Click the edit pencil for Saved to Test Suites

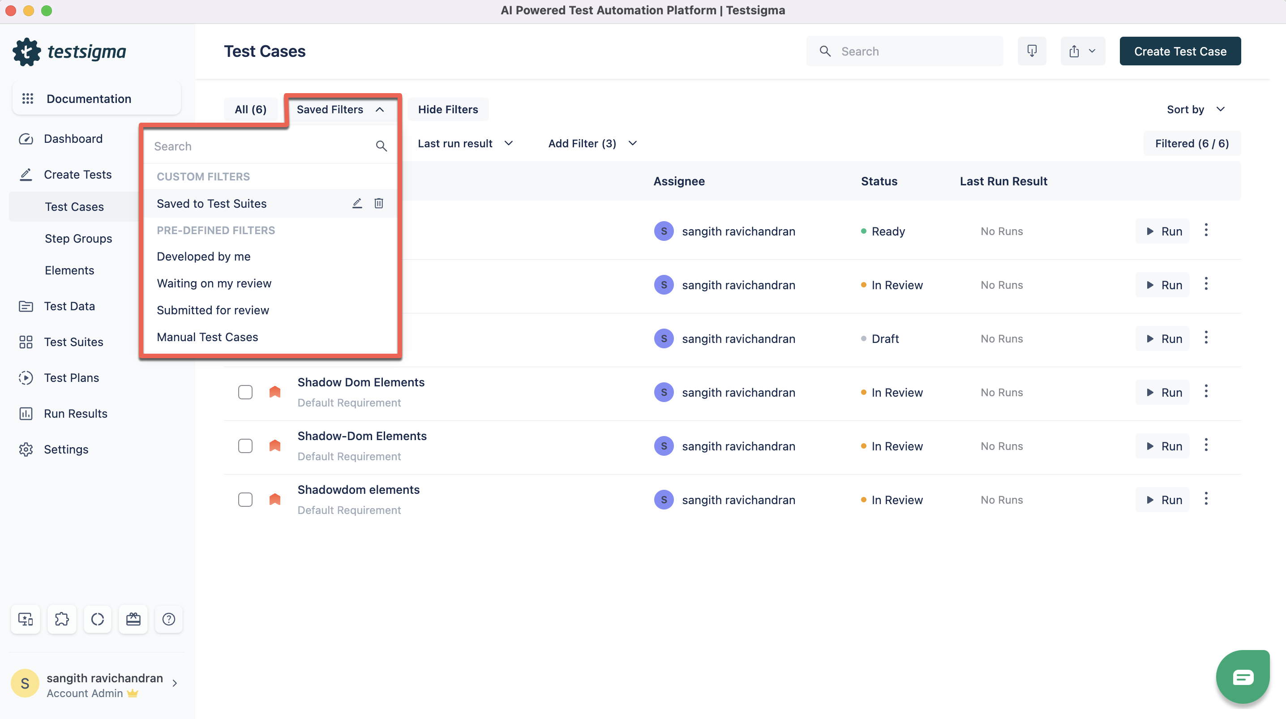pos(357,203)
